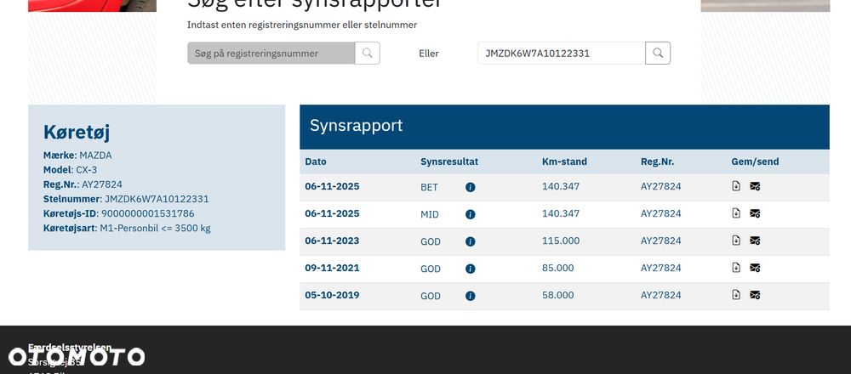
Task: Select the 140.347 value in the BET row
Action: (561, 186)
